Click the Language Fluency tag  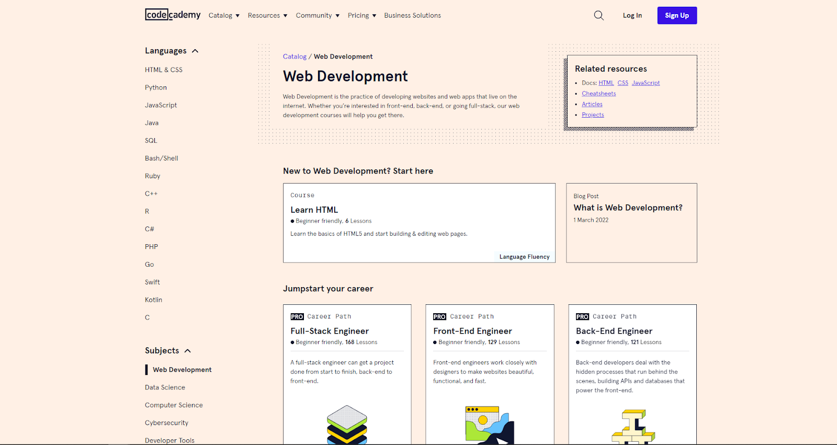(524, 257)
